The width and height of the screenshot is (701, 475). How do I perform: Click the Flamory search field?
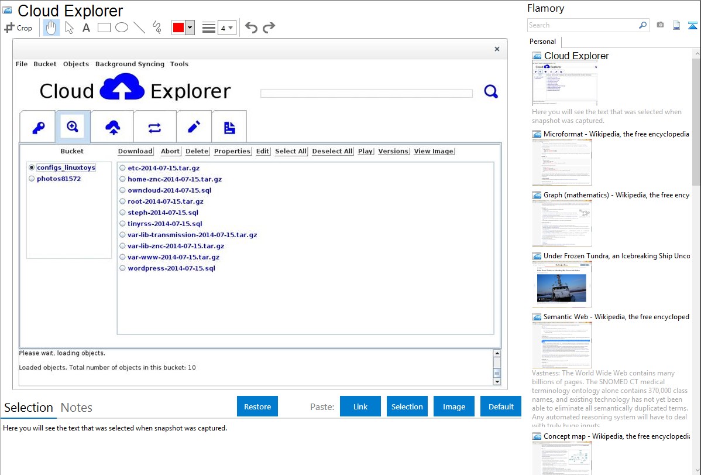click(582, 25)
